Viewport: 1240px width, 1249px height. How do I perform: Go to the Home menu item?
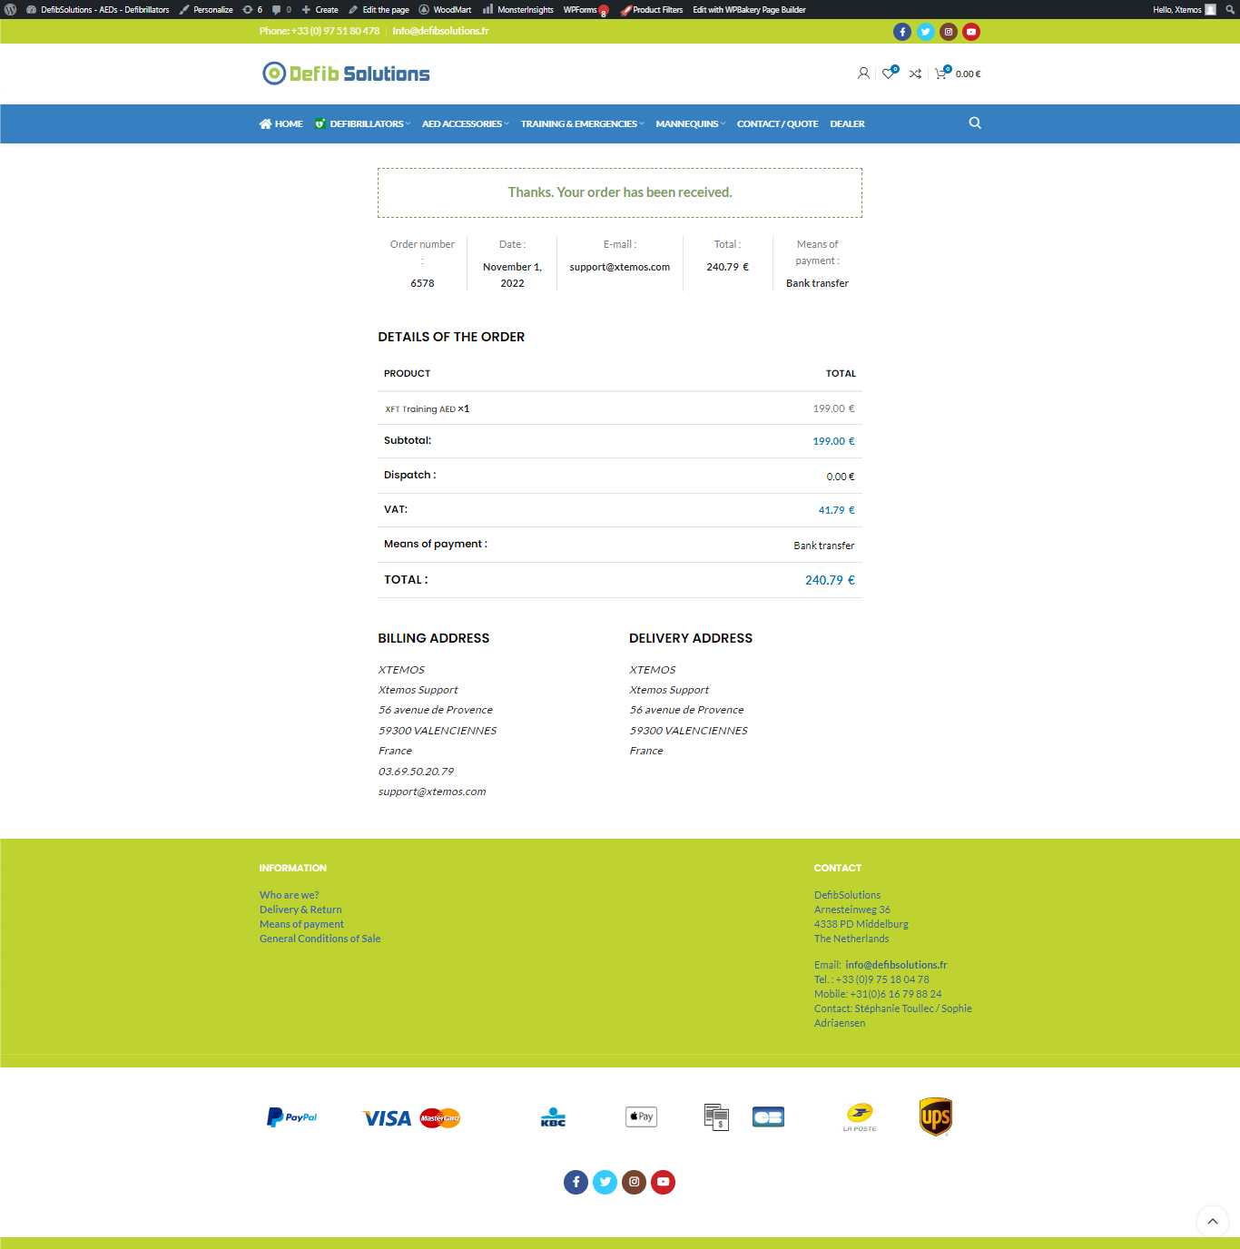point(281,124)
